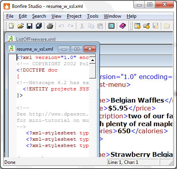Screen dimensions: 177x169
Task: Open the Search menu
Action: 39,16
